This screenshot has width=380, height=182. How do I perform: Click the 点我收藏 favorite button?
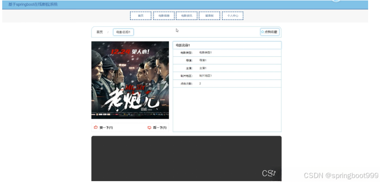coord(270,32)
